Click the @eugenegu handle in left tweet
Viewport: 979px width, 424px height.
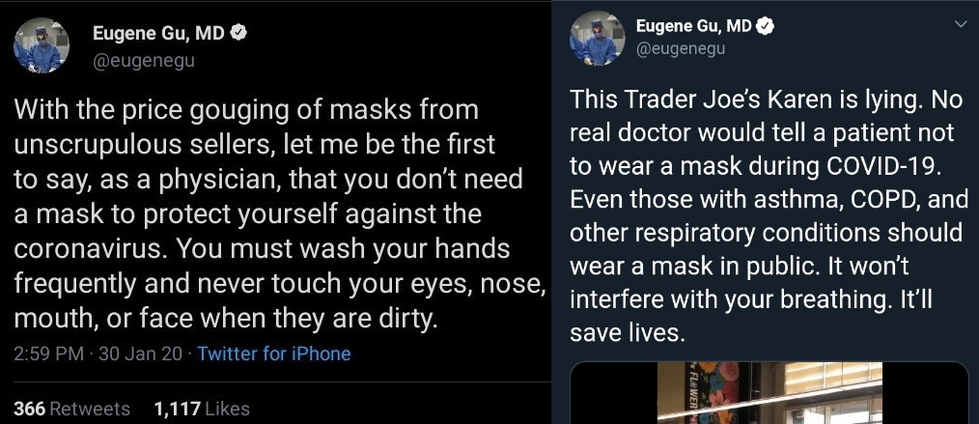[143, 59]
